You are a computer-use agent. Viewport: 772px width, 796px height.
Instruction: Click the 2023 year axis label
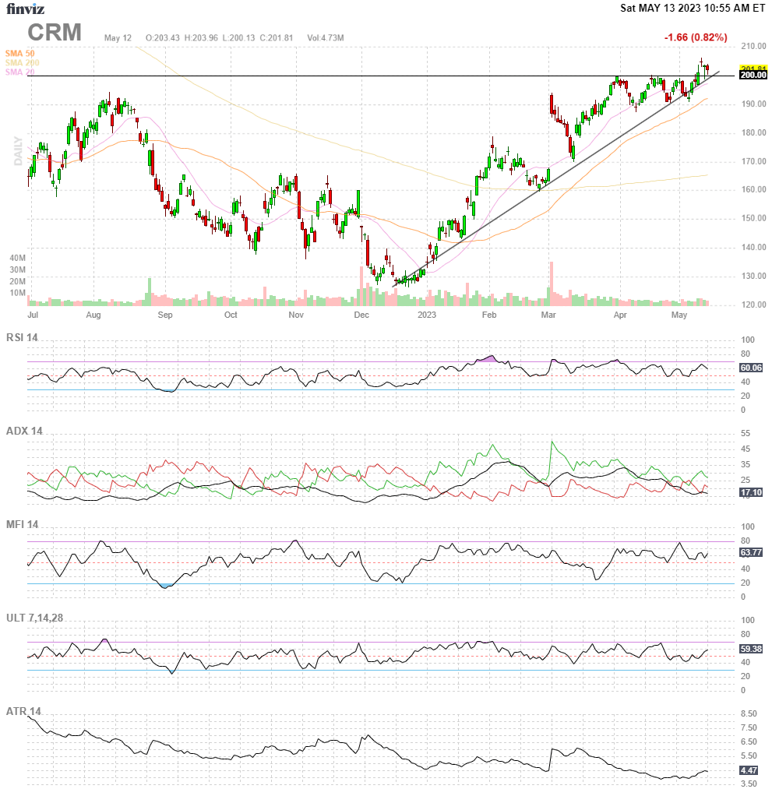click(427, 315)
